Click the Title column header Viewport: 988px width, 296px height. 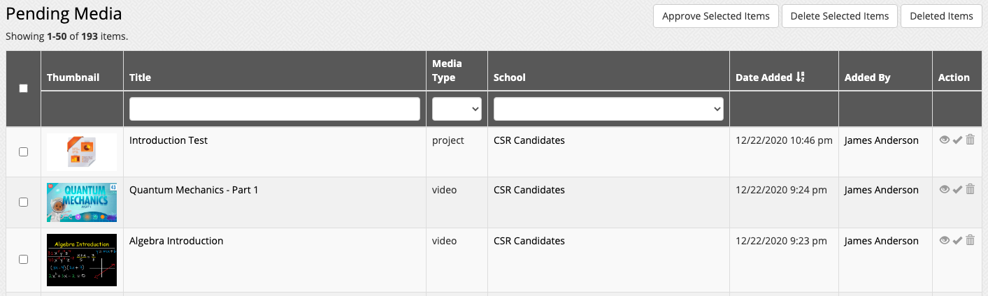pos(140,77)
